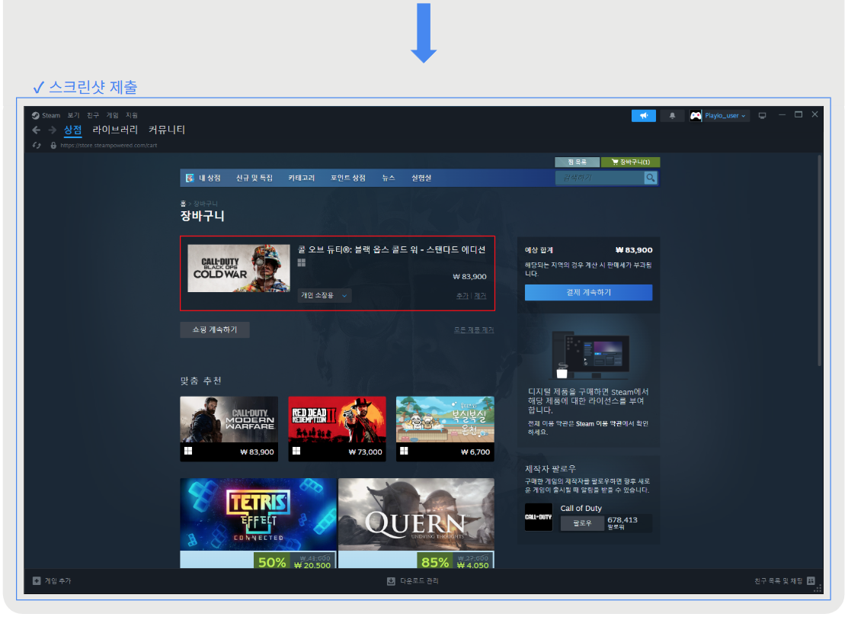Open the Playio_user account dropdown
The height and width of the screenshot is (617, 848).
725,116
